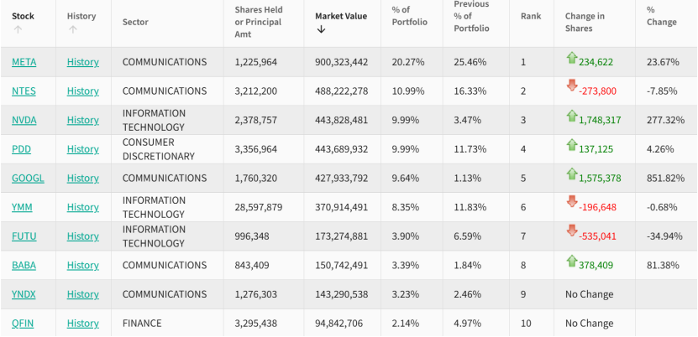Image resolution: width=698 pixels, height=337 pixels.
Task: Click sort arrow under History header
Action: coord(72,29)
